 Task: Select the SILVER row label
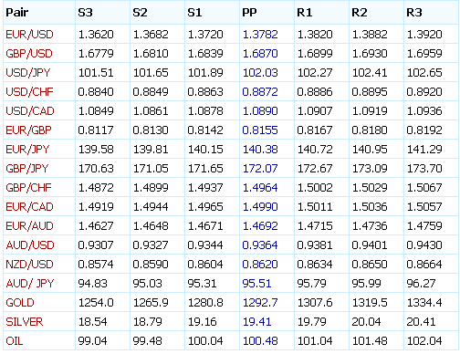tap(25, 322)
